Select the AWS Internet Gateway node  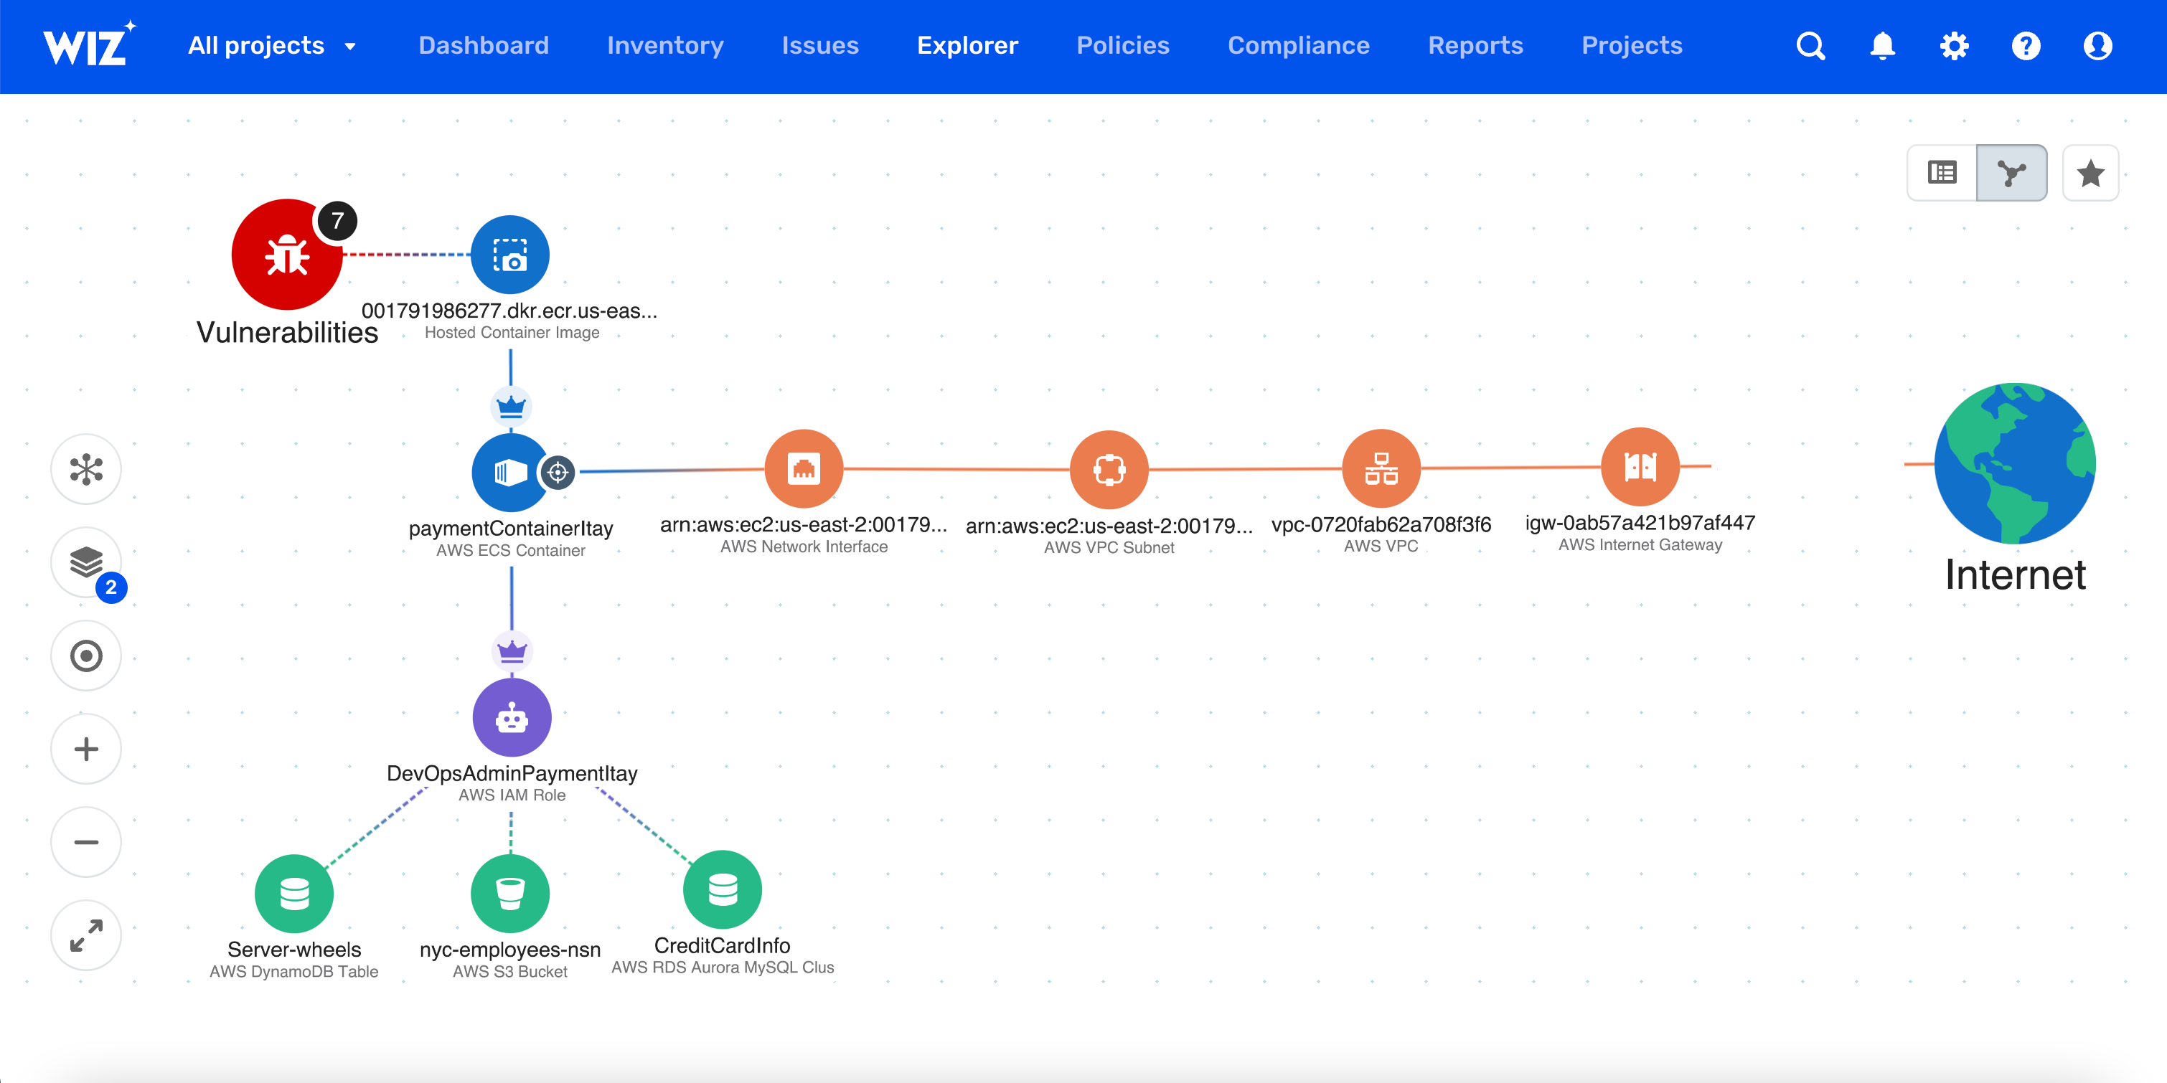pos(1640,467)
